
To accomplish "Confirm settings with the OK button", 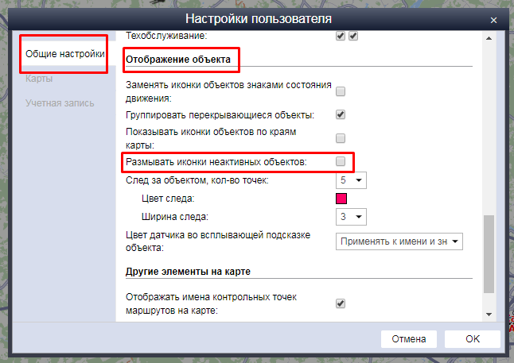I will [x=473, y=339].
